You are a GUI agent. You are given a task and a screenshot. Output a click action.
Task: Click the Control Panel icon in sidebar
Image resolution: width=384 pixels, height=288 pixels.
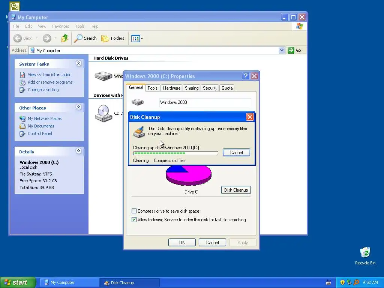22,134
